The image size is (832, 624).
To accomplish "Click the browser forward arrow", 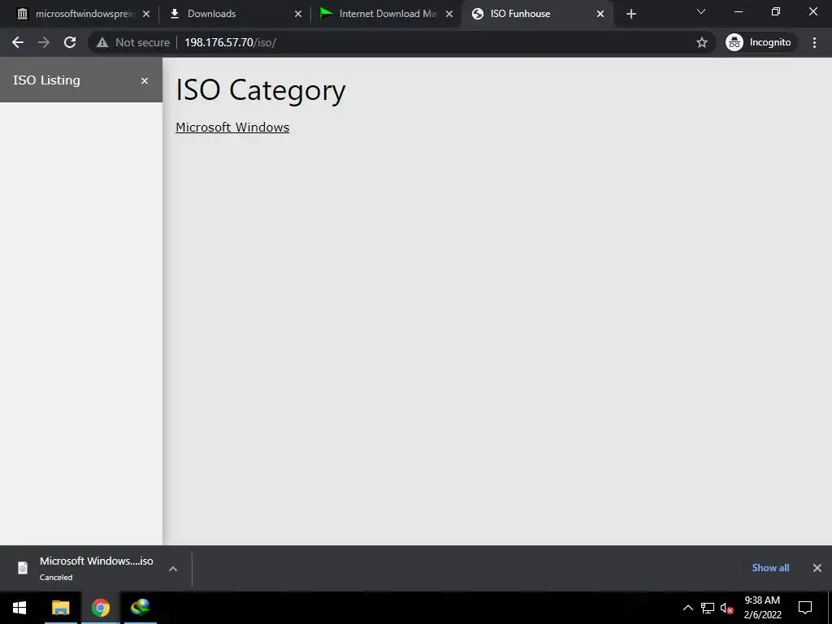I will [x=44, y=42].
